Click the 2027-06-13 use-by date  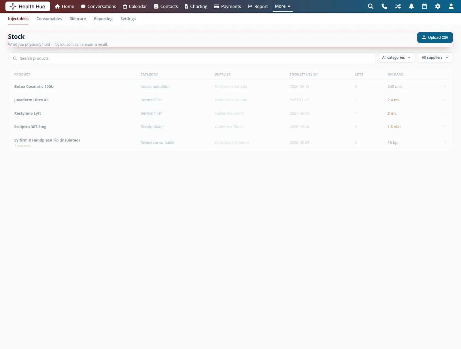click(299, 113)
